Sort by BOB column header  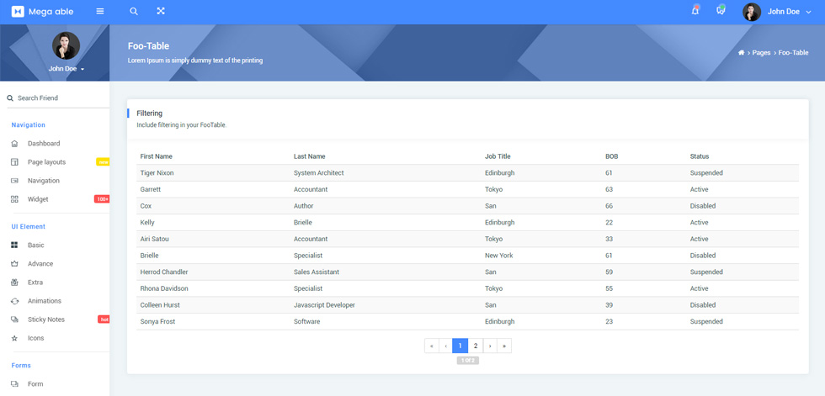coord(612,156)
